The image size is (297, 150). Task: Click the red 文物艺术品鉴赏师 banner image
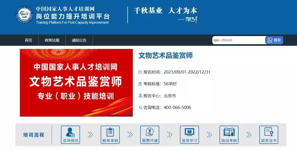click(x=76, y=83)
